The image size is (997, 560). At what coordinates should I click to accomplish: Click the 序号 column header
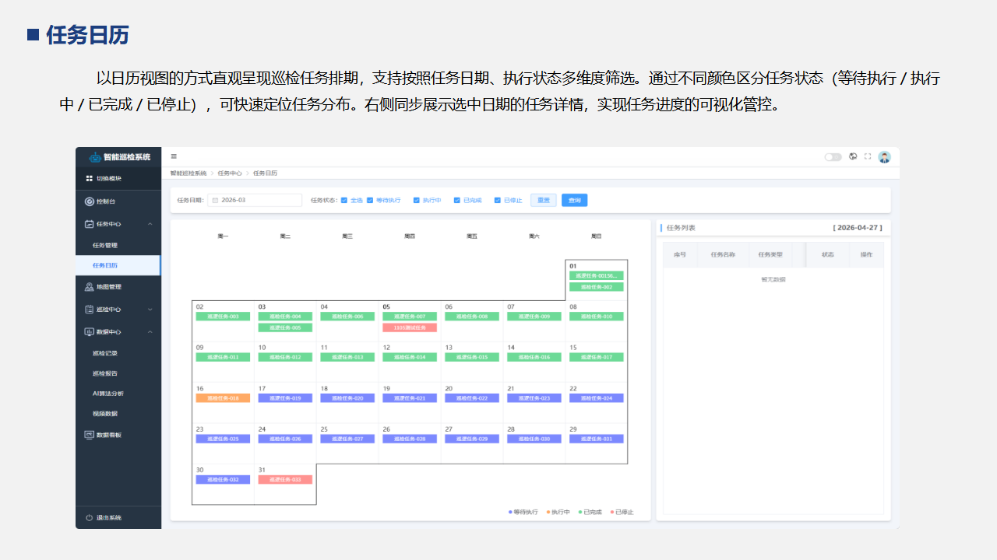pyautogui.click(x=679, y=254)
